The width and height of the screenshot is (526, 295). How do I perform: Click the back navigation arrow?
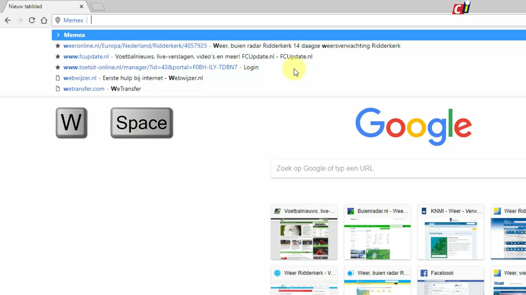click(x=8, y=20)
